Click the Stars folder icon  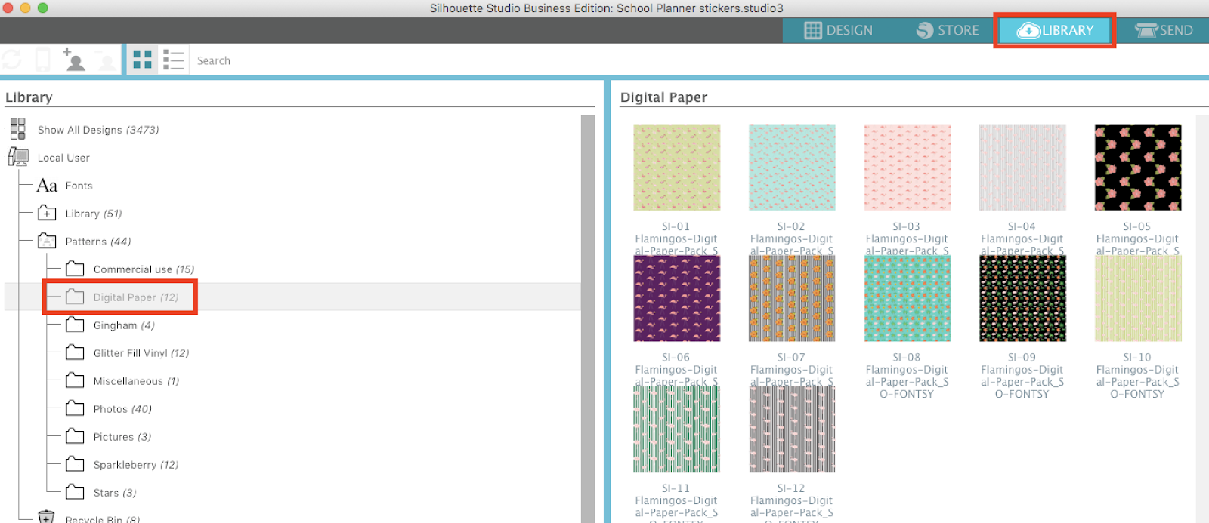click(x=75, y=491)
